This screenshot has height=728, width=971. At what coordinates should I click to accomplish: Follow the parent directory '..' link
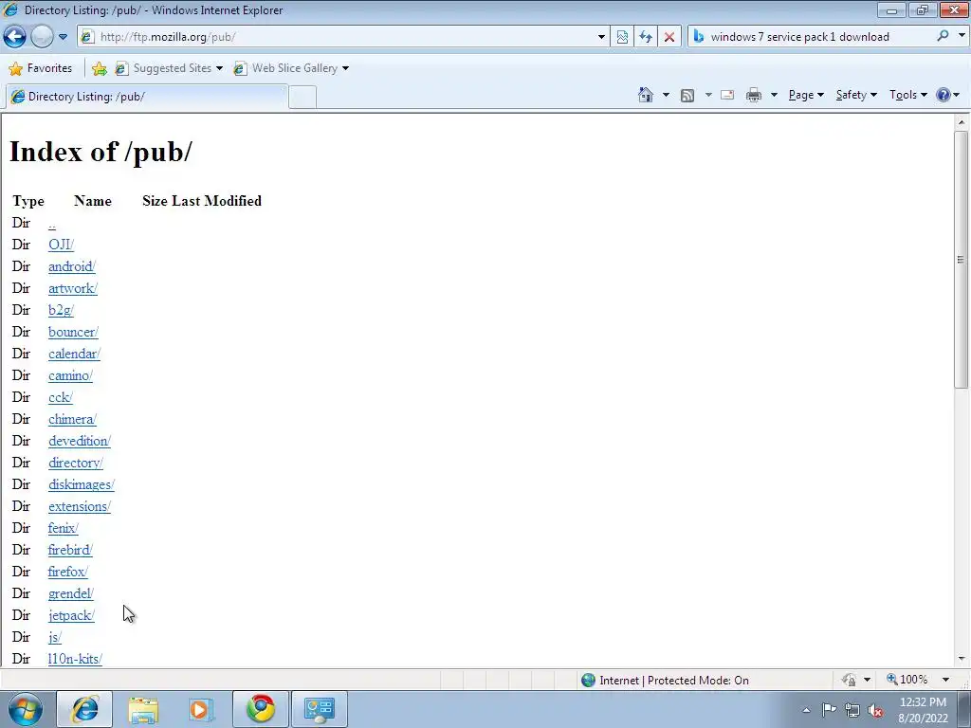(52, 224)
